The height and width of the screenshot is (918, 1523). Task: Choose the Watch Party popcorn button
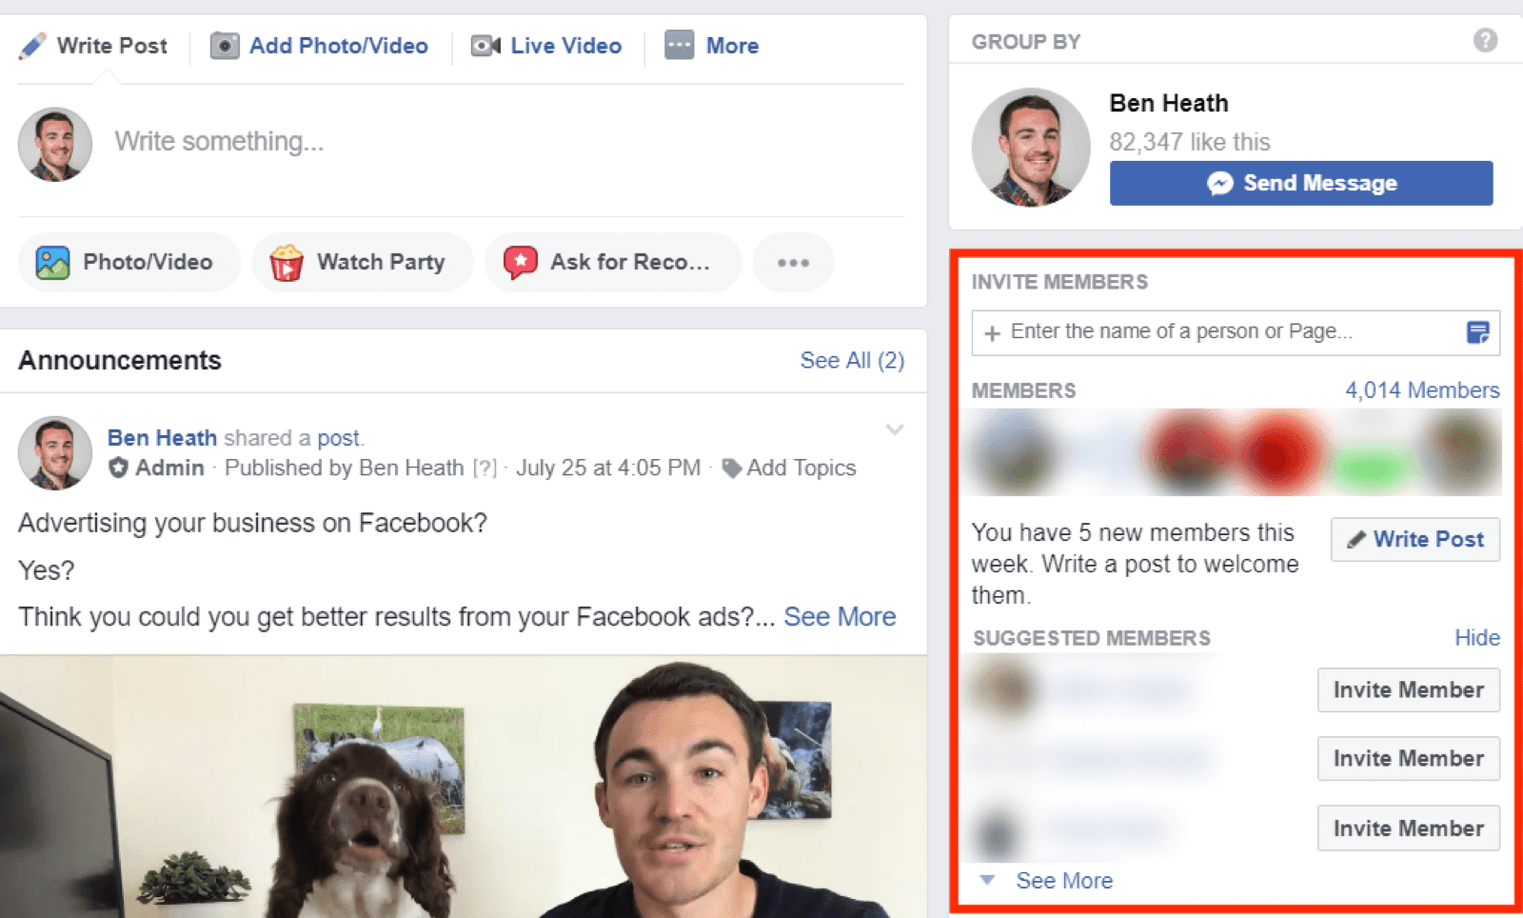point(363,262)
